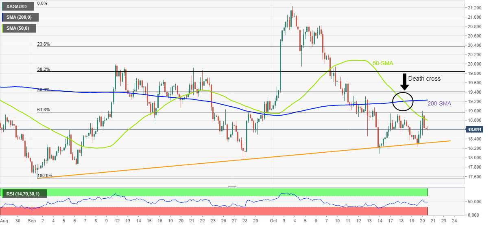Click the blue SMA 200 color swatch
Viewport: 491px width, 226px height.
click(3, 18)
